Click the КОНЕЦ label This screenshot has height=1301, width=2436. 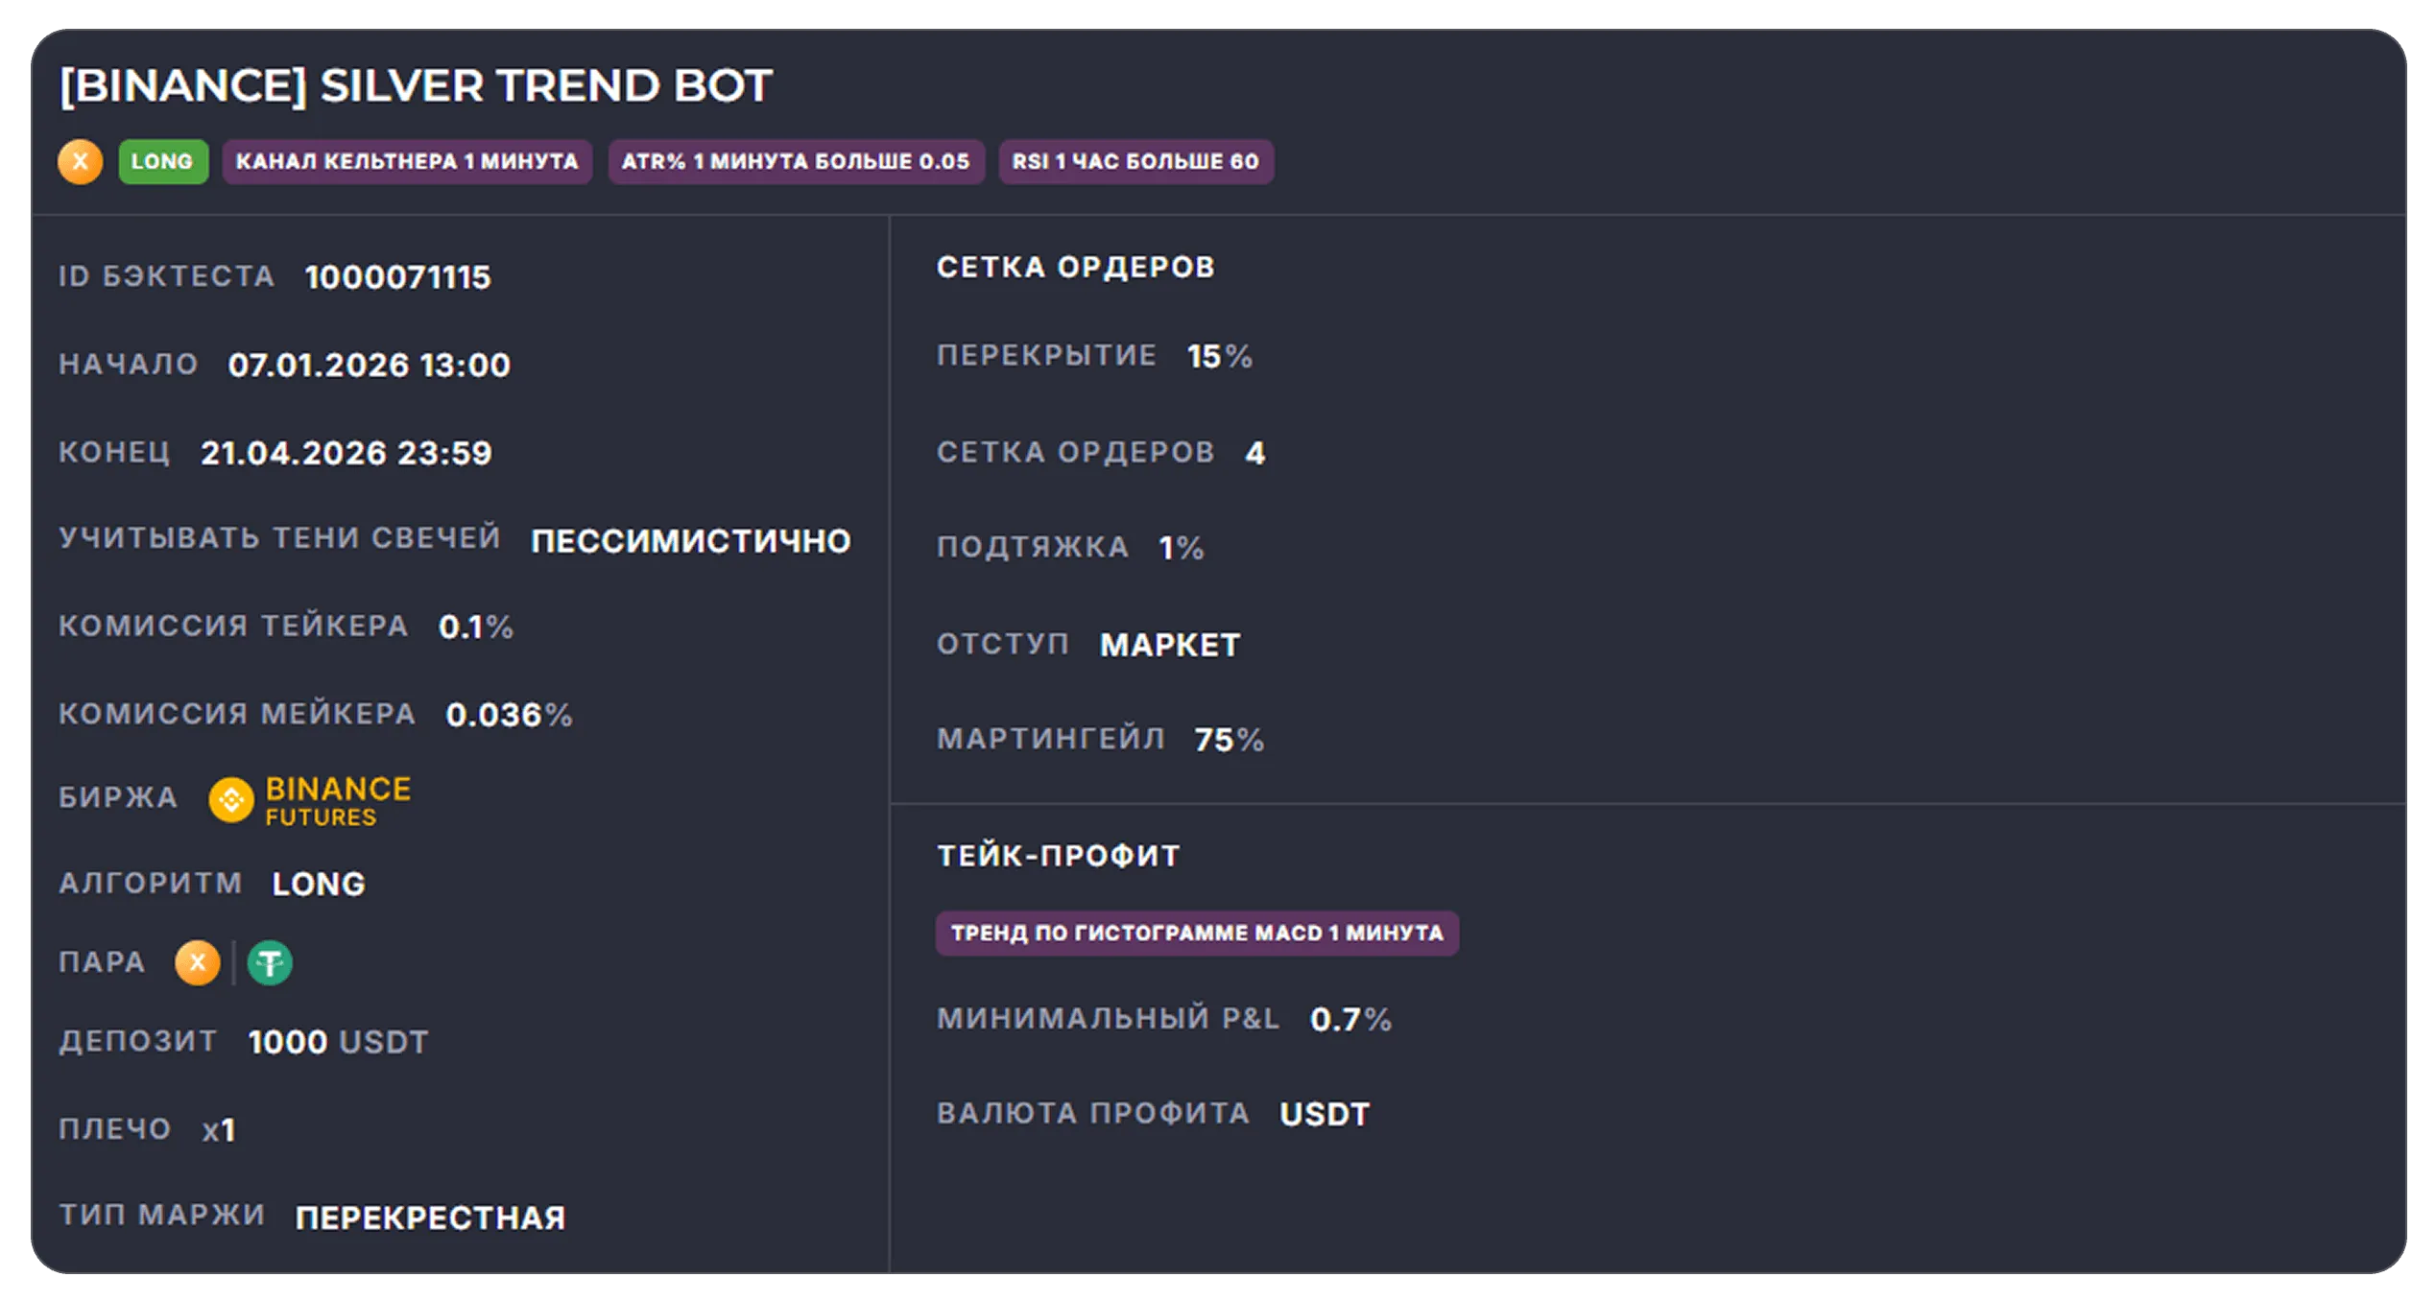pos(114,452)
